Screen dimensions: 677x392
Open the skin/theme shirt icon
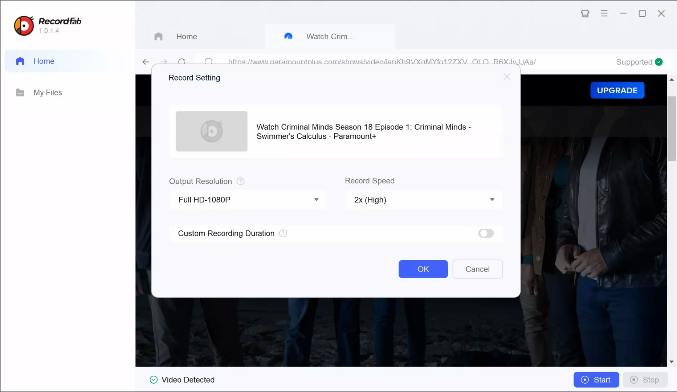tap(585, 14)
